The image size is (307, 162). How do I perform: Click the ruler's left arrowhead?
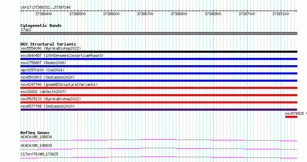[21, 11]
